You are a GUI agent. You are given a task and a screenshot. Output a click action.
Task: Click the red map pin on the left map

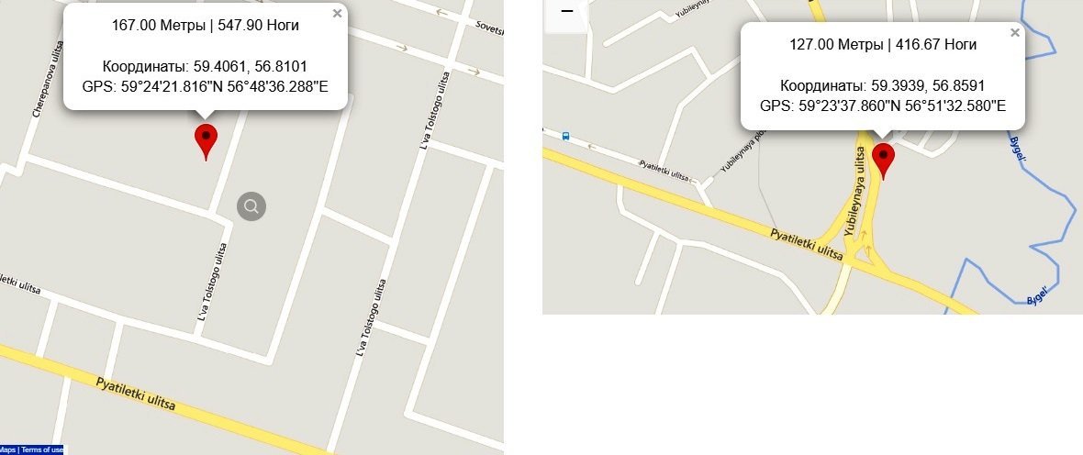(x=206, y=141)
